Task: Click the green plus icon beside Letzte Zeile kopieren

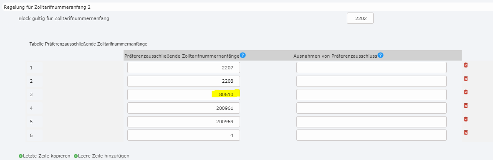Action: coord(21,156)
